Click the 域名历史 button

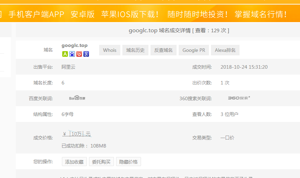[135, 50]
